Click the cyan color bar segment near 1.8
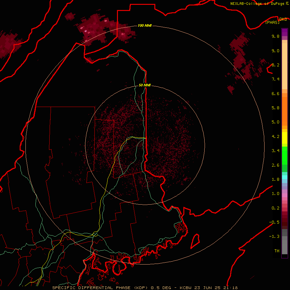The width and height of the screenshot is (290, 290). [x=285, y=177]
